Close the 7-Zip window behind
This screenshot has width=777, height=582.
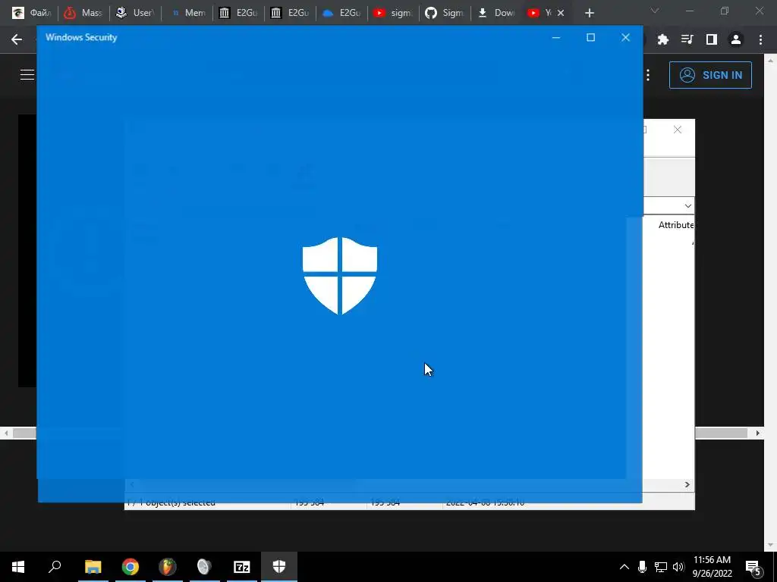tap(678, 130)
